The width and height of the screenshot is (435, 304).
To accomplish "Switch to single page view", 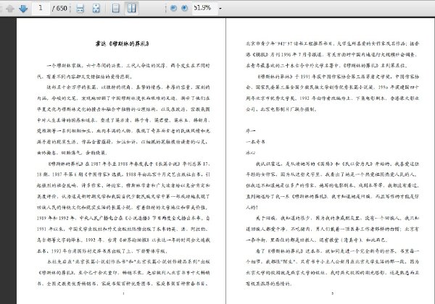I will click(116, 8).
